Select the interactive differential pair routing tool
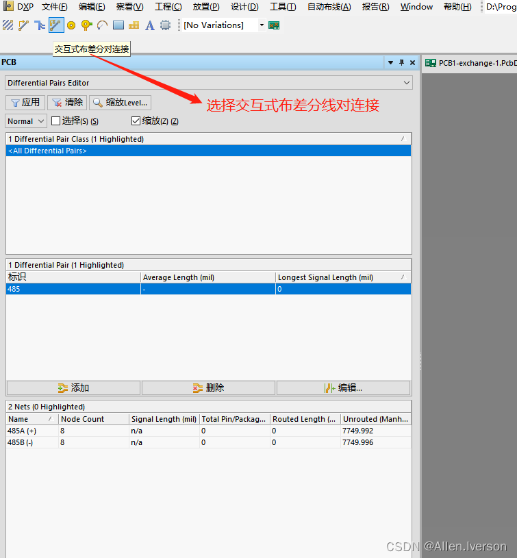Screen dimensions: 517x558 [56, 25]
